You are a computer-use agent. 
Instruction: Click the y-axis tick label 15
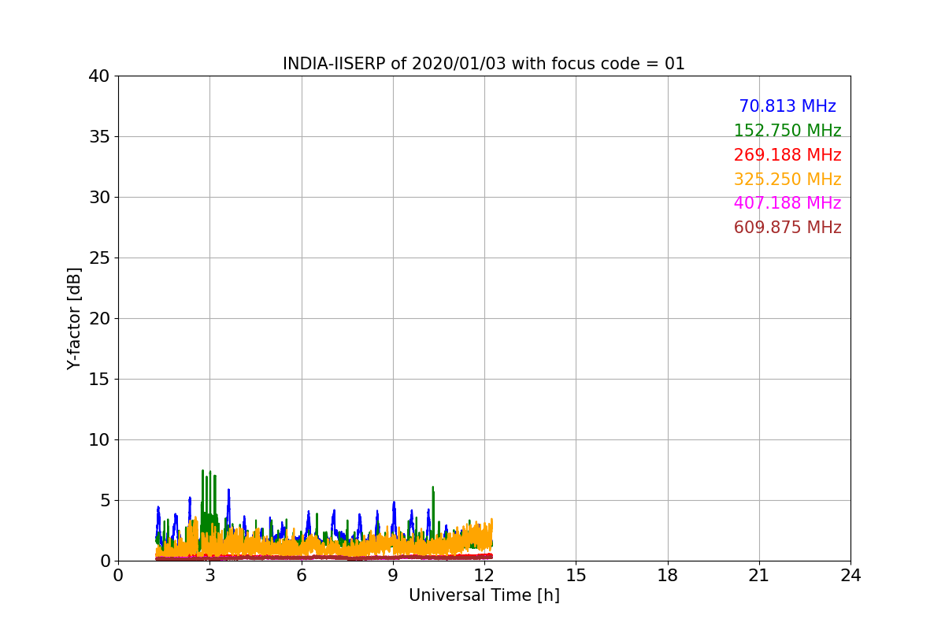coord(99,380)
